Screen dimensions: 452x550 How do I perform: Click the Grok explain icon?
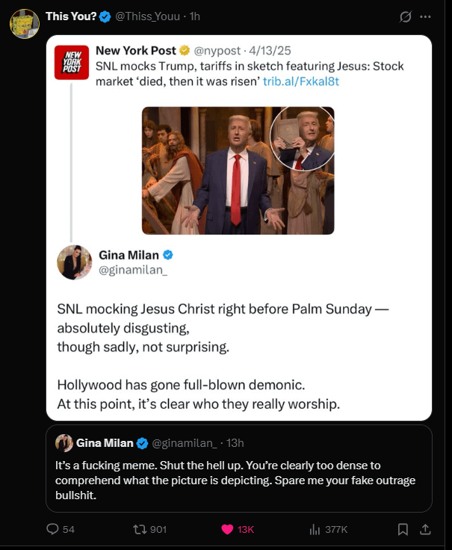tap(406, 16)
